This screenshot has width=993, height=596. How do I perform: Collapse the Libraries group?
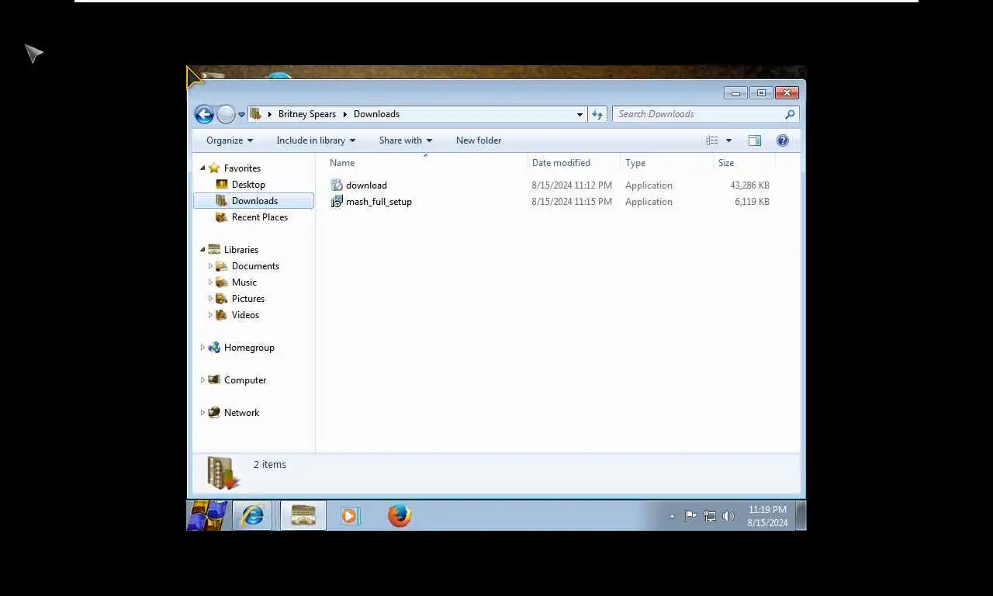(202, 250)
